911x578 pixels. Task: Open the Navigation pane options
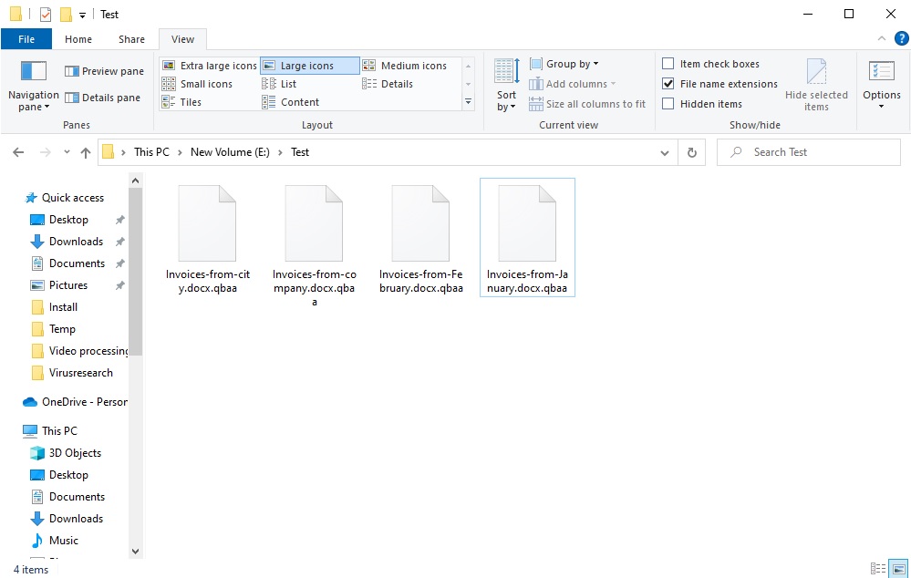click(x=33, y=86)
